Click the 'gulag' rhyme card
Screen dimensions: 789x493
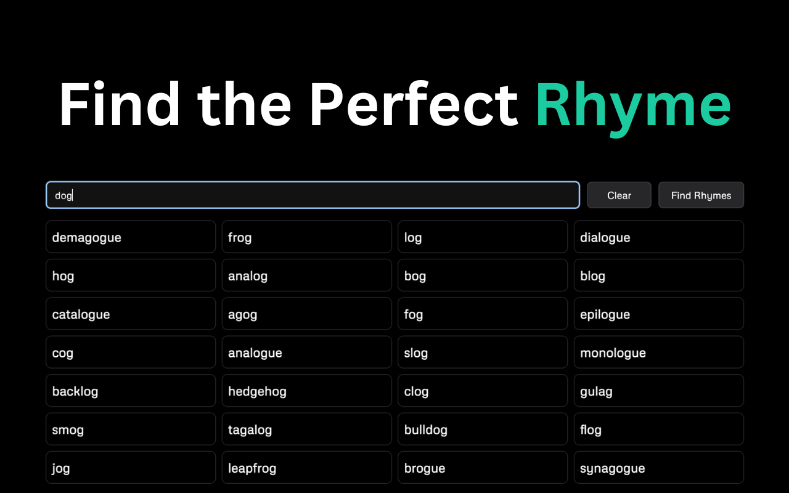(658, 391)
